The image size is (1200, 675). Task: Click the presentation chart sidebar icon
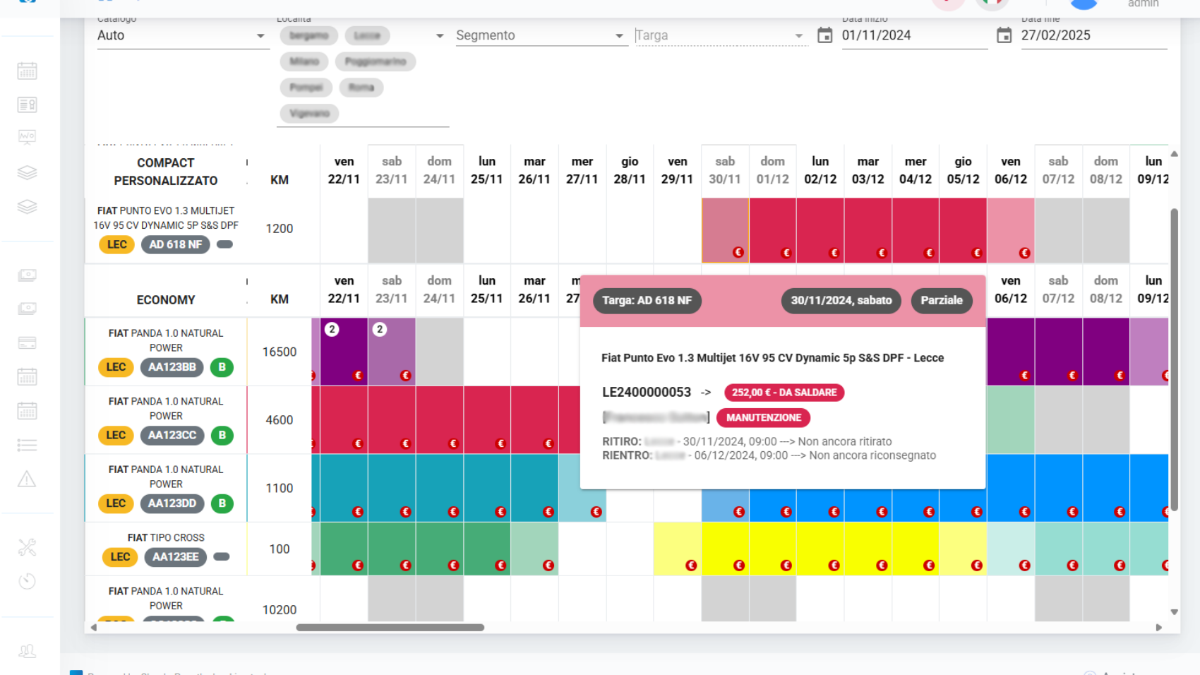(x=27, y=137)
